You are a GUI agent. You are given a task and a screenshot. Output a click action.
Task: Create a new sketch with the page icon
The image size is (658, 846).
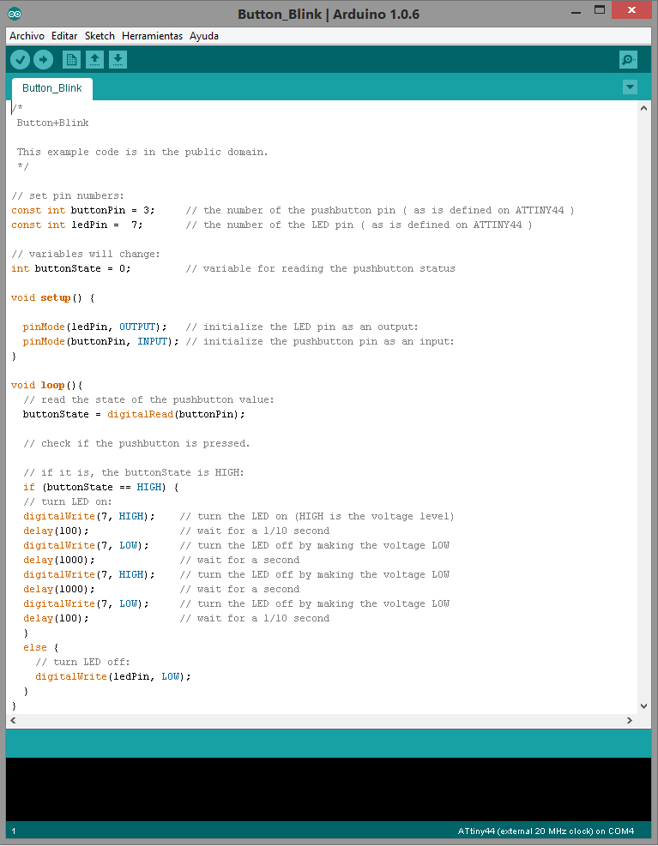(71, 59)
